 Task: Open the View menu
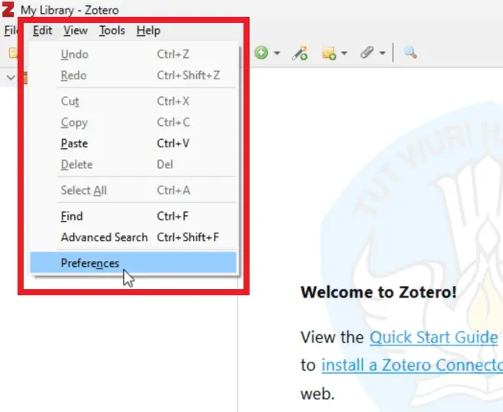(76, 31)
